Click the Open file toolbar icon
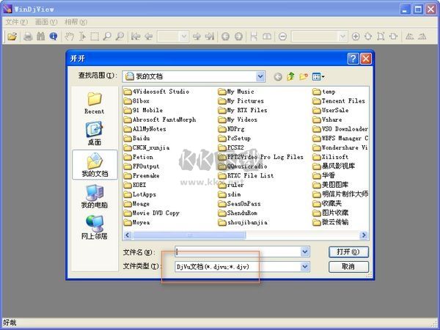 (12, 37)
